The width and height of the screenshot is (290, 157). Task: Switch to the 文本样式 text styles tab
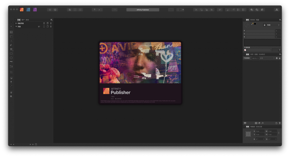(x=262, y=54)
